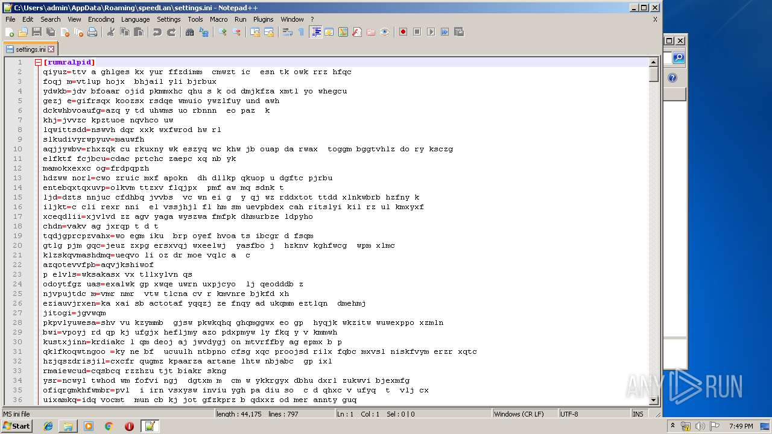Redo action toolbar icon

171,32
